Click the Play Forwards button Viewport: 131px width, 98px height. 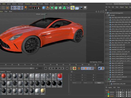(56, 68)
